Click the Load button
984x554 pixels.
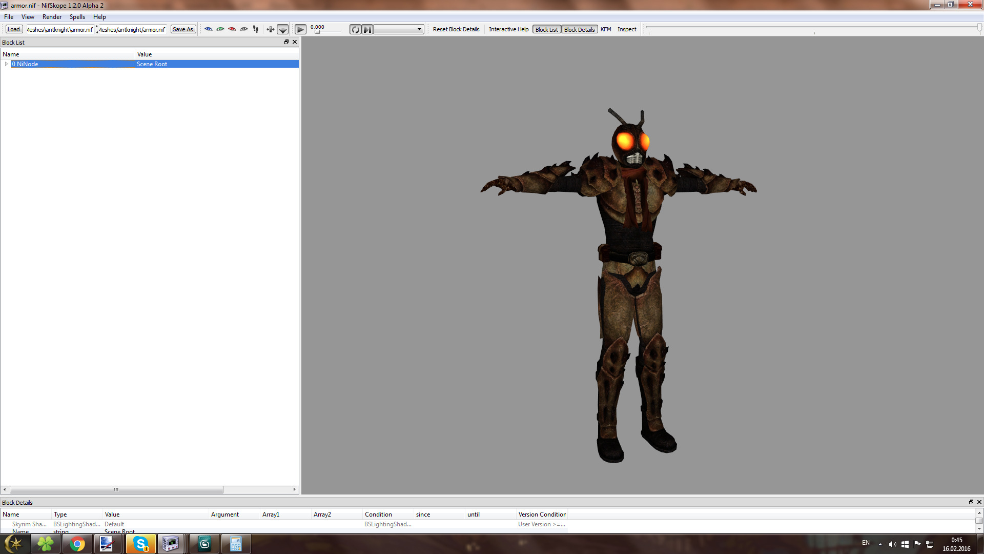(x=14, y=29)
